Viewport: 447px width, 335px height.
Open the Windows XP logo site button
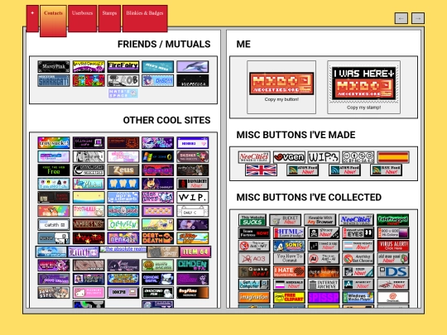[x=157, y=156]
